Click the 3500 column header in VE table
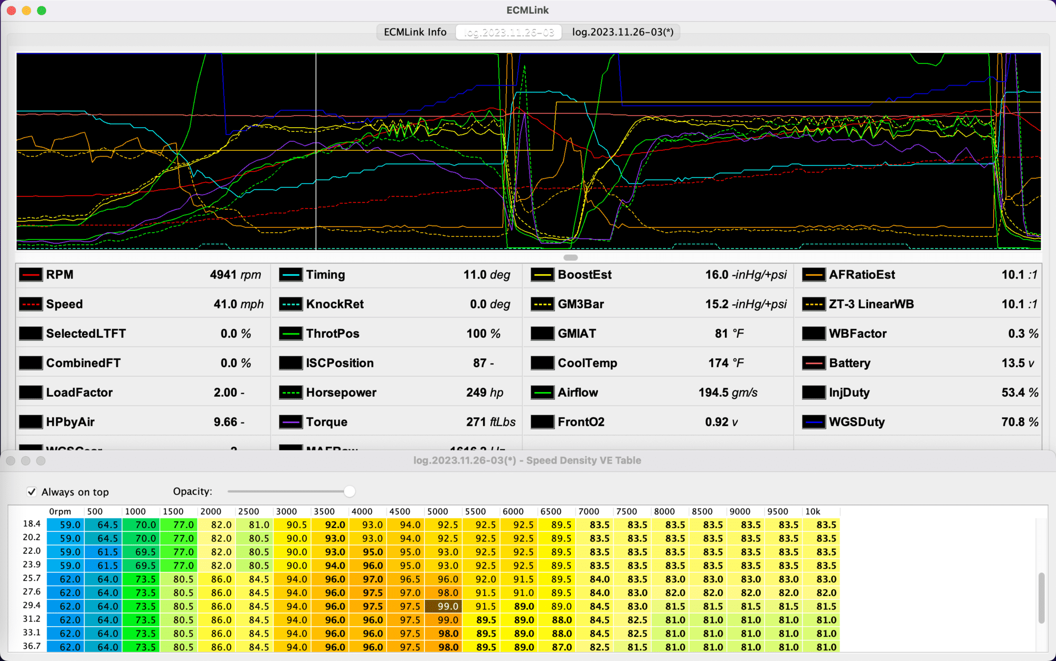The width and height of the screenshot is (1056, 661). (x=324, y=512)
